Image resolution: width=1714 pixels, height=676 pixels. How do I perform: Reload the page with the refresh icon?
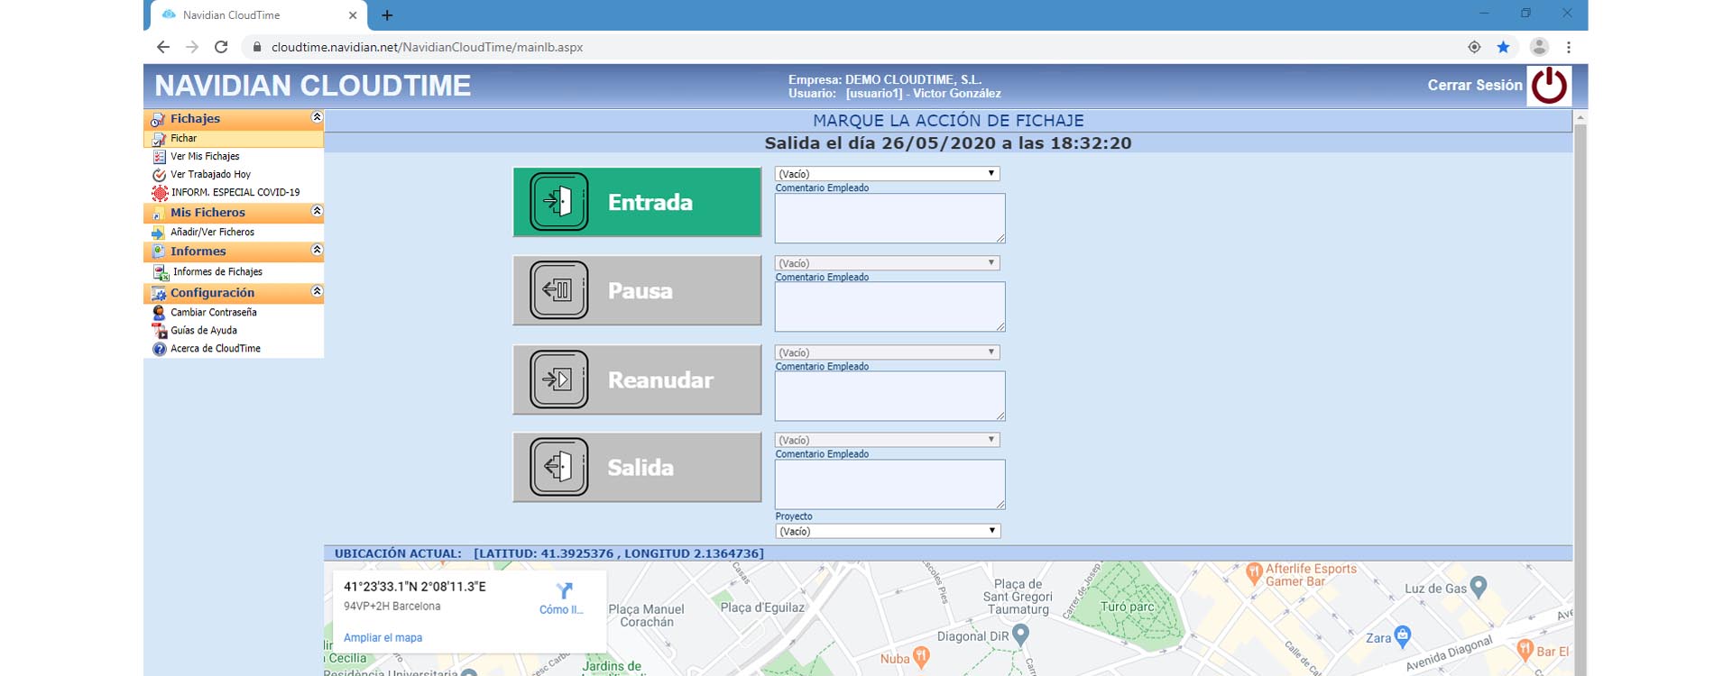coord(221,47)
